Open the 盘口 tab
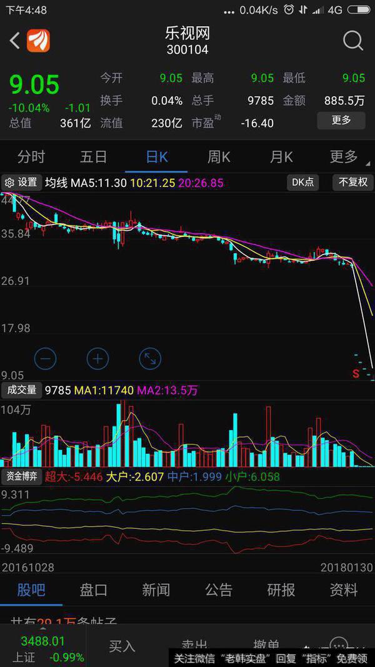Screen dimensions: 375x667 point(94,590)
